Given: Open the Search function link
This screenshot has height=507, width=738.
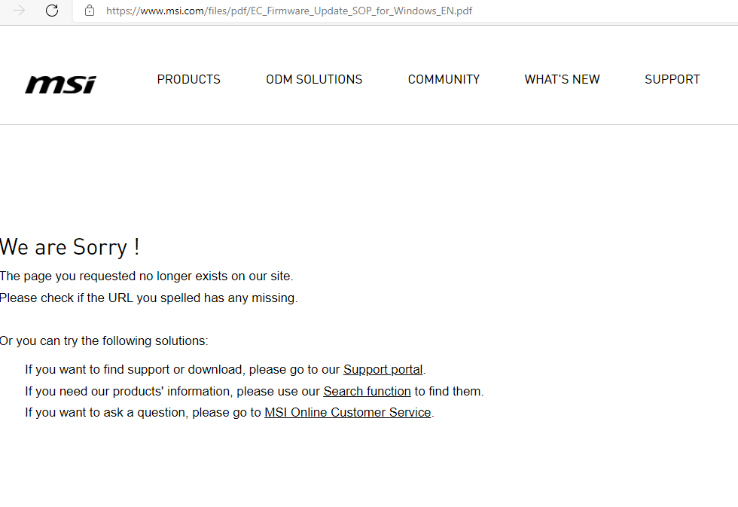Looking at the screenshot, I should (x=367, y=391).
